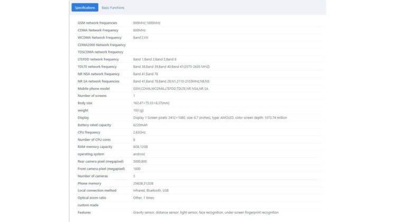
Task: Switch to the Basic Functions tab
Action: 113,7
